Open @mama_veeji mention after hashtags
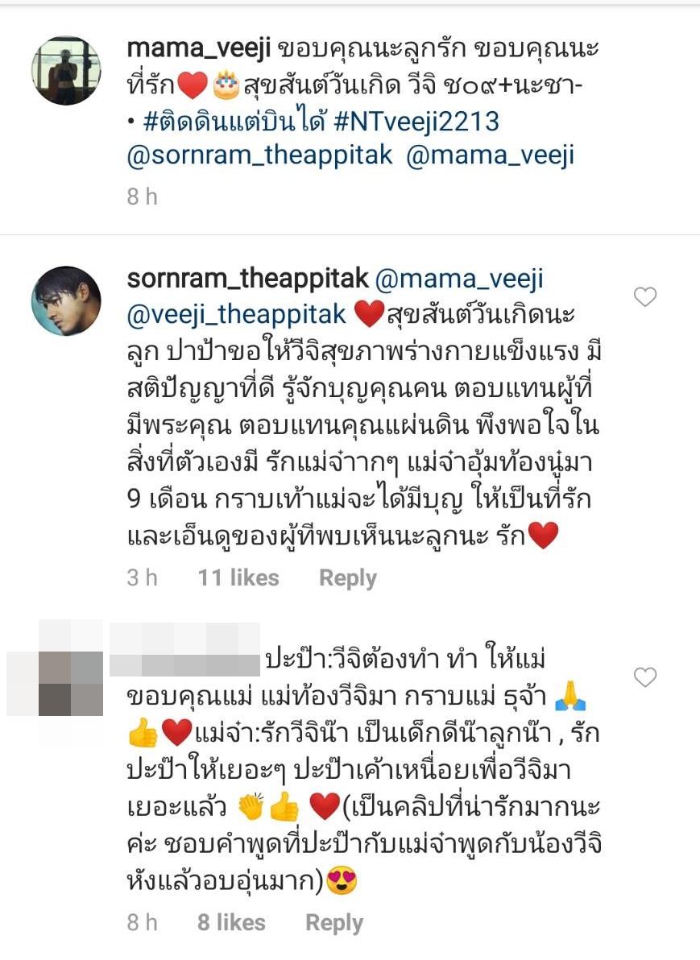Image resolution: width=700 pixels, height=960 pixels. [491, 155]
